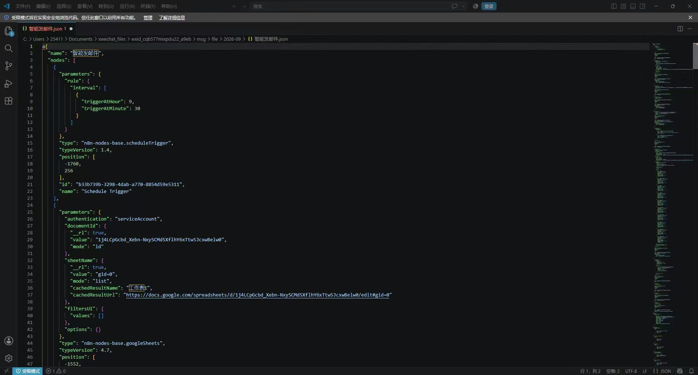Image resolution: width=698 pixels, height=375 pixels.
Task: Expand the 2026-09 breadcrumb folder
Action: (x=232, y=39)
